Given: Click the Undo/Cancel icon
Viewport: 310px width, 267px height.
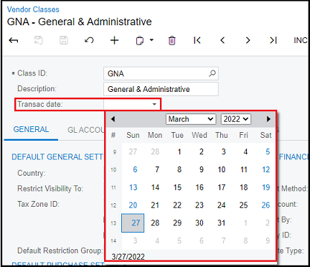Looking at the screenshot, I should coord(89,40).
